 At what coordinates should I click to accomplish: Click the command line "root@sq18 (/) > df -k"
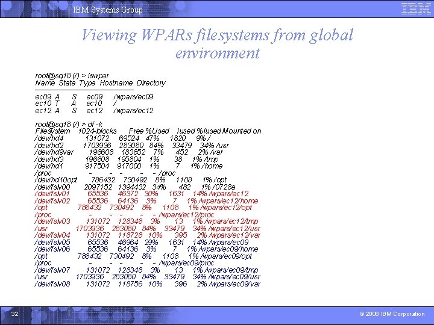point(69,125)
